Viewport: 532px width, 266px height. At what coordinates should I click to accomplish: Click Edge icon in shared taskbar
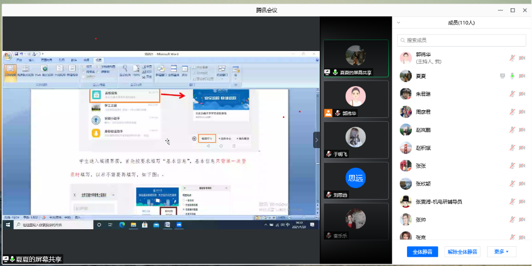click(122, 225)
